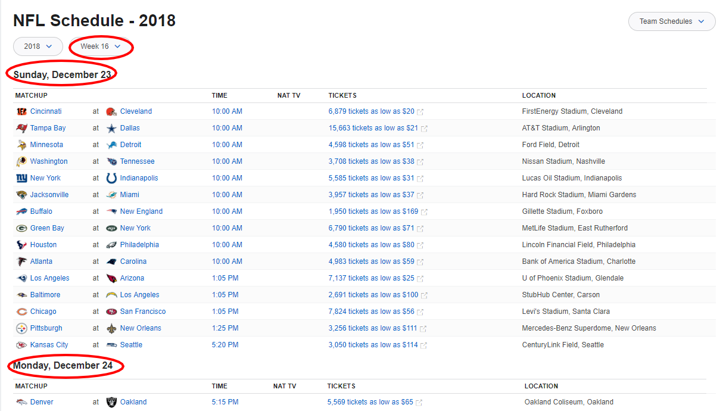Screen dimensions: 726x411
Task: Click the San Francisco 49ers logo
Action: [111, 312]
